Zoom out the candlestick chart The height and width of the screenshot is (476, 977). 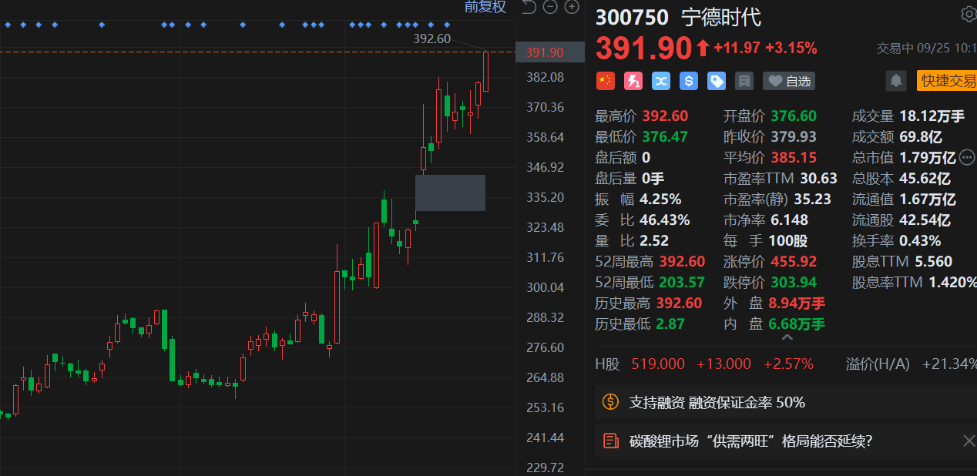550,8
